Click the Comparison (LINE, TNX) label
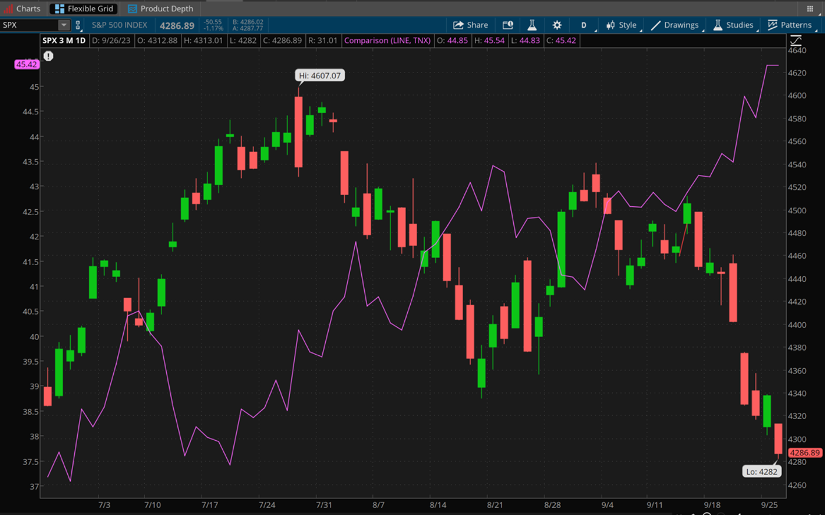The height and width of the screenshot is (515, 825). (x=387, y=41)
